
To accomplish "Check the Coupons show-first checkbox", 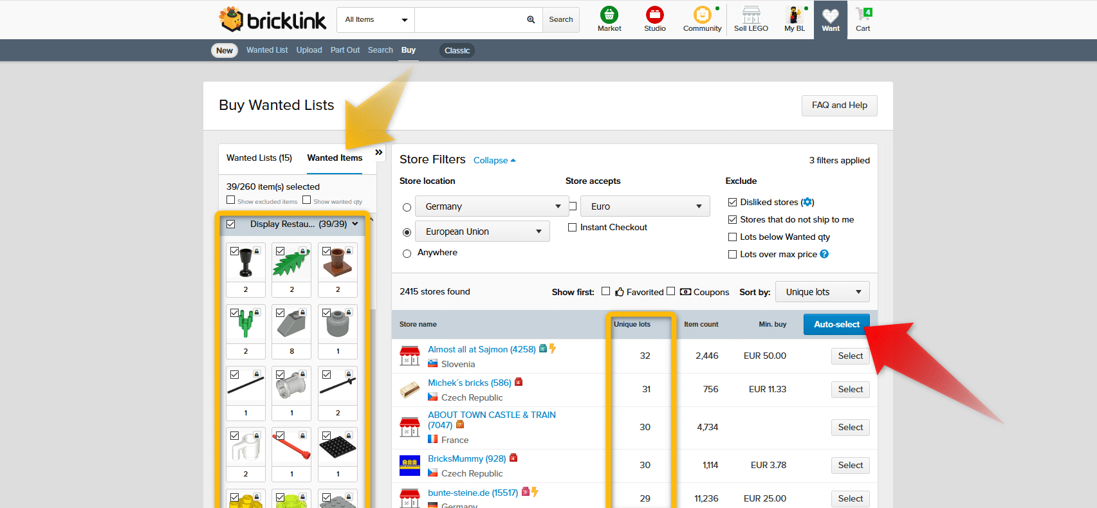I will 670,291.
